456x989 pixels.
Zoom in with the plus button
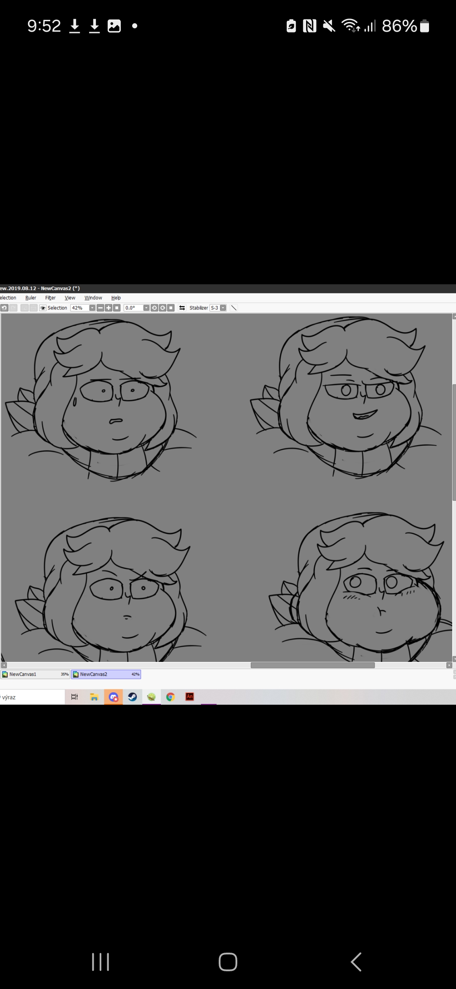coord(109,308)
